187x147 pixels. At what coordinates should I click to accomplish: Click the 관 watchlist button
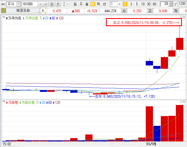[52, 4]
